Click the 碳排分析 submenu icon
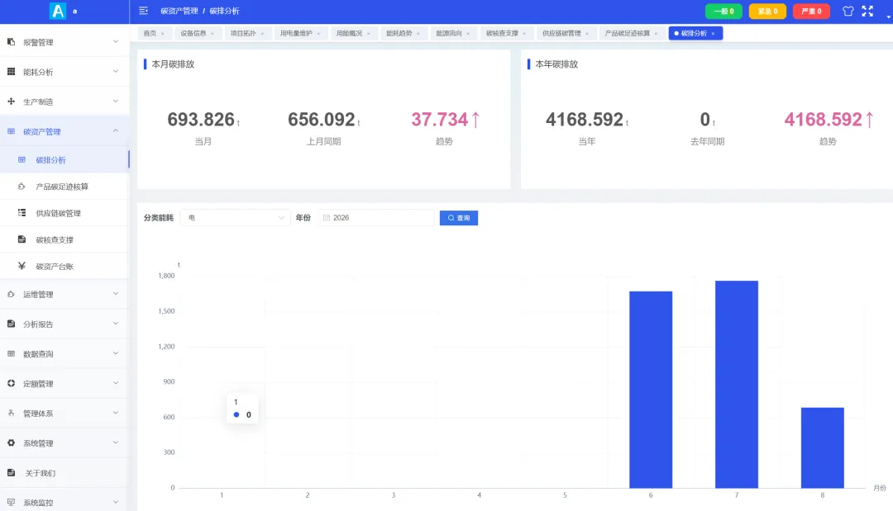The height and width of the screenshot is (511, 893). pos(21,159)
